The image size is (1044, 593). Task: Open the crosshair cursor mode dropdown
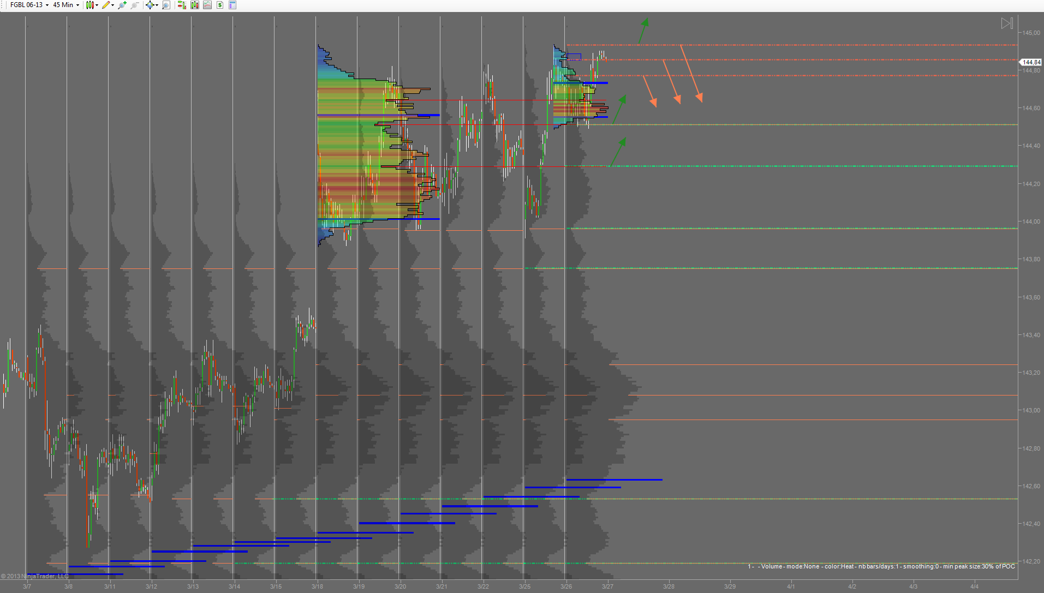click(152, 5)
